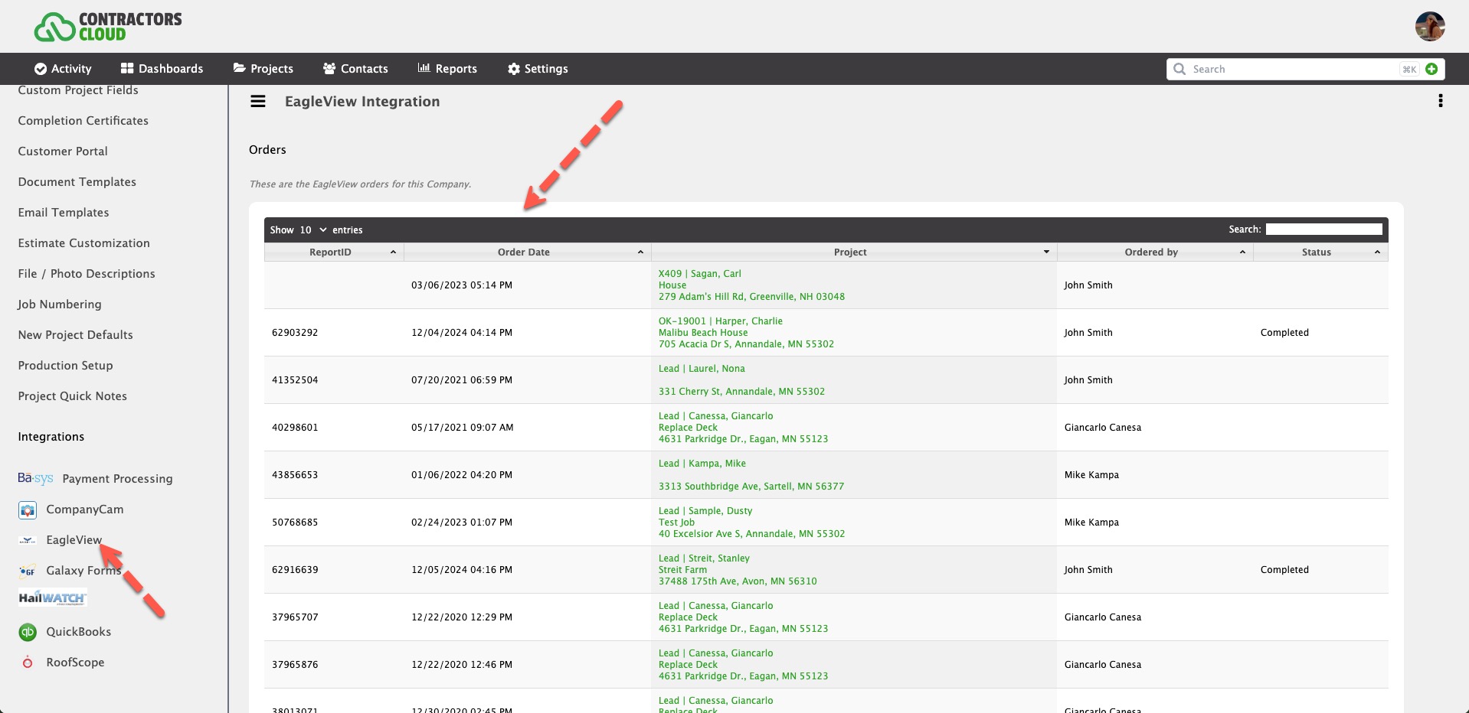This screenshot has width=1469, height=713.
Task: Click the RoofScope icon
Action: [28, 663]
